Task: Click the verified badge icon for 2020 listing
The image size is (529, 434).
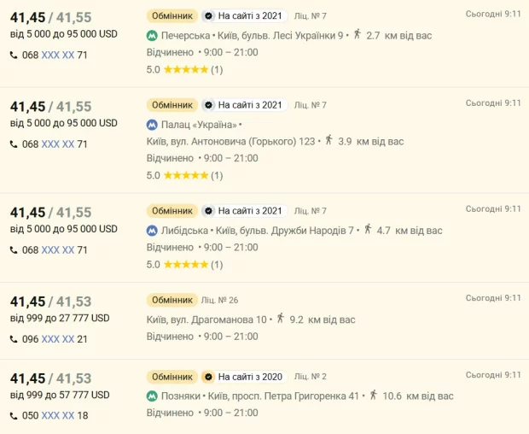Action: (x=207, y=377)
